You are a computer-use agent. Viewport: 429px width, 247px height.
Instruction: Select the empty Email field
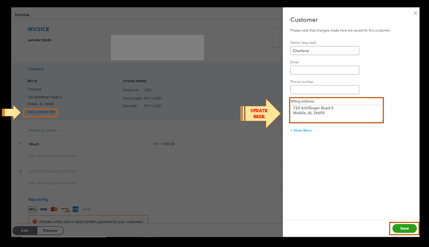click(x=325, y=70)
